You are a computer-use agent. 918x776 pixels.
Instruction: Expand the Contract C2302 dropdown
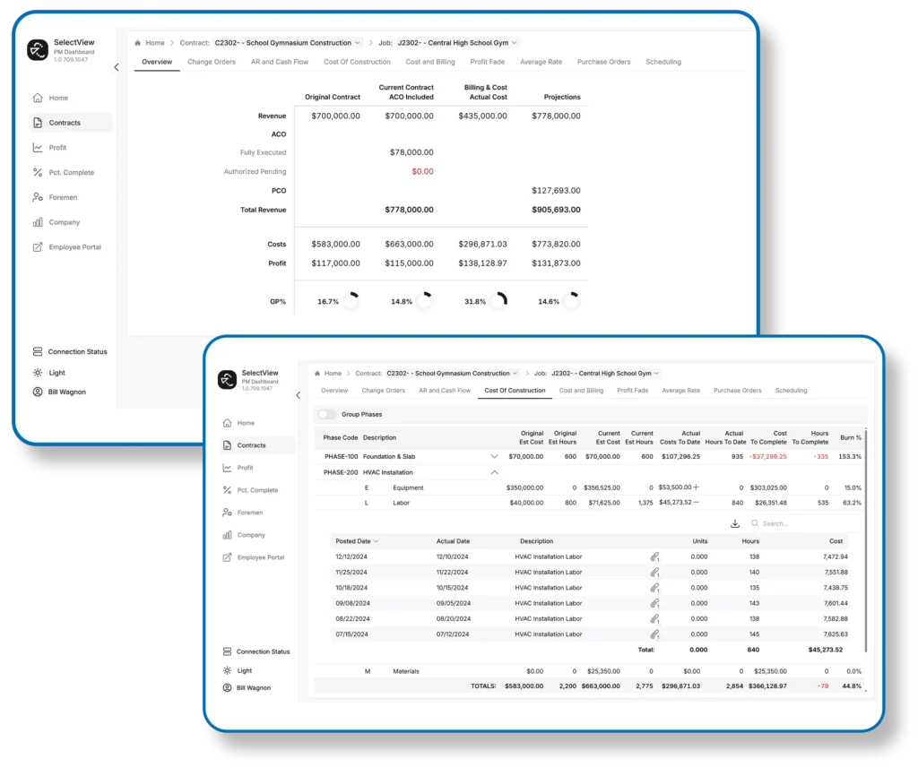[x=516, y=373]
